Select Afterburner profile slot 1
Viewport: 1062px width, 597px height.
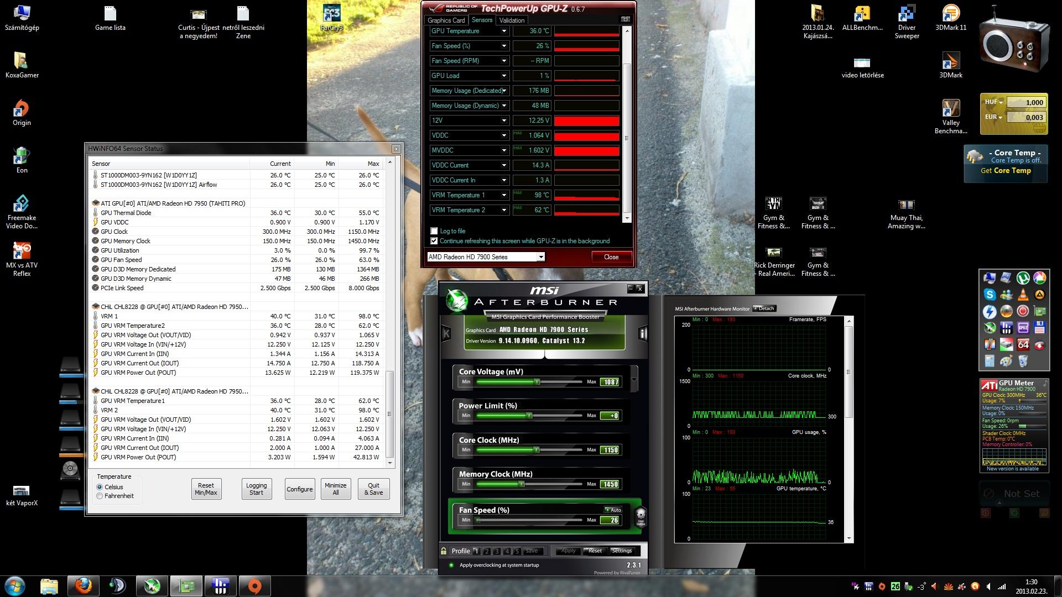[x=476, y=551]
